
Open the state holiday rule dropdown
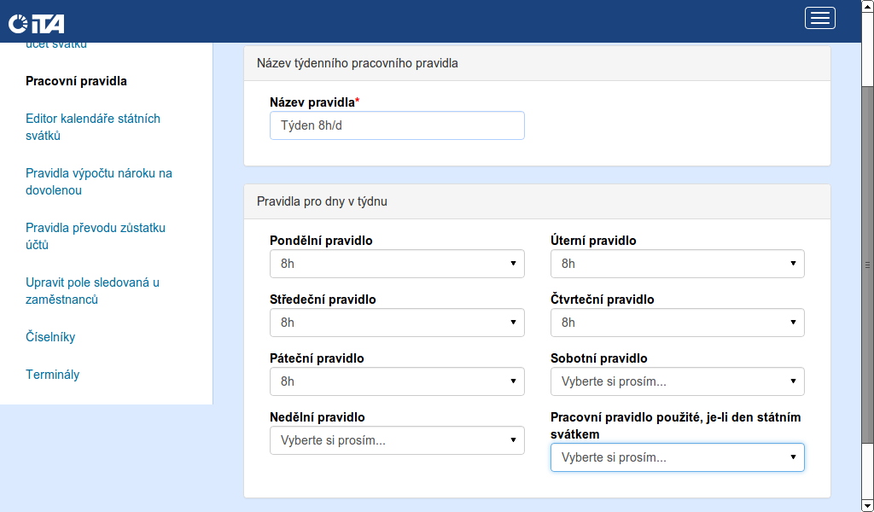pos(677,457)
